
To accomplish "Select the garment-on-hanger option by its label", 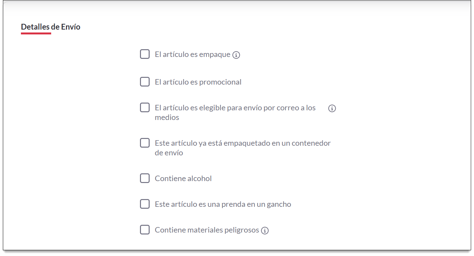I will 223,204.
